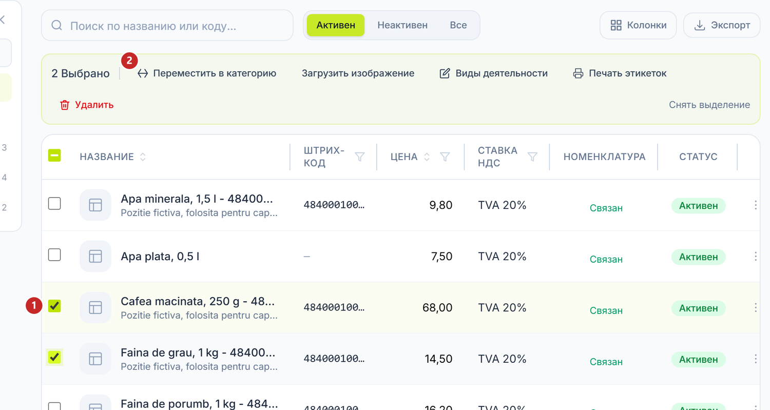Click Активен status badge of Cafea macinata
The width and height of the screenshot is (770, 410).
point(698,308)
